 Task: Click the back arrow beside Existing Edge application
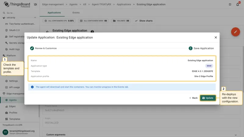(48, 32)
